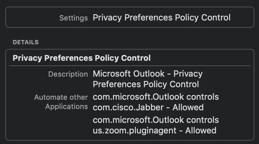Select the 'com.cisco.Jabber - Allowed' line
The width and height of the screenshot is (259, 144).
148,107
